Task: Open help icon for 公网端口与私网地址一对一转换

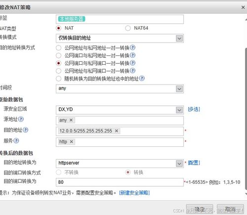Action: tap(132, 55)
